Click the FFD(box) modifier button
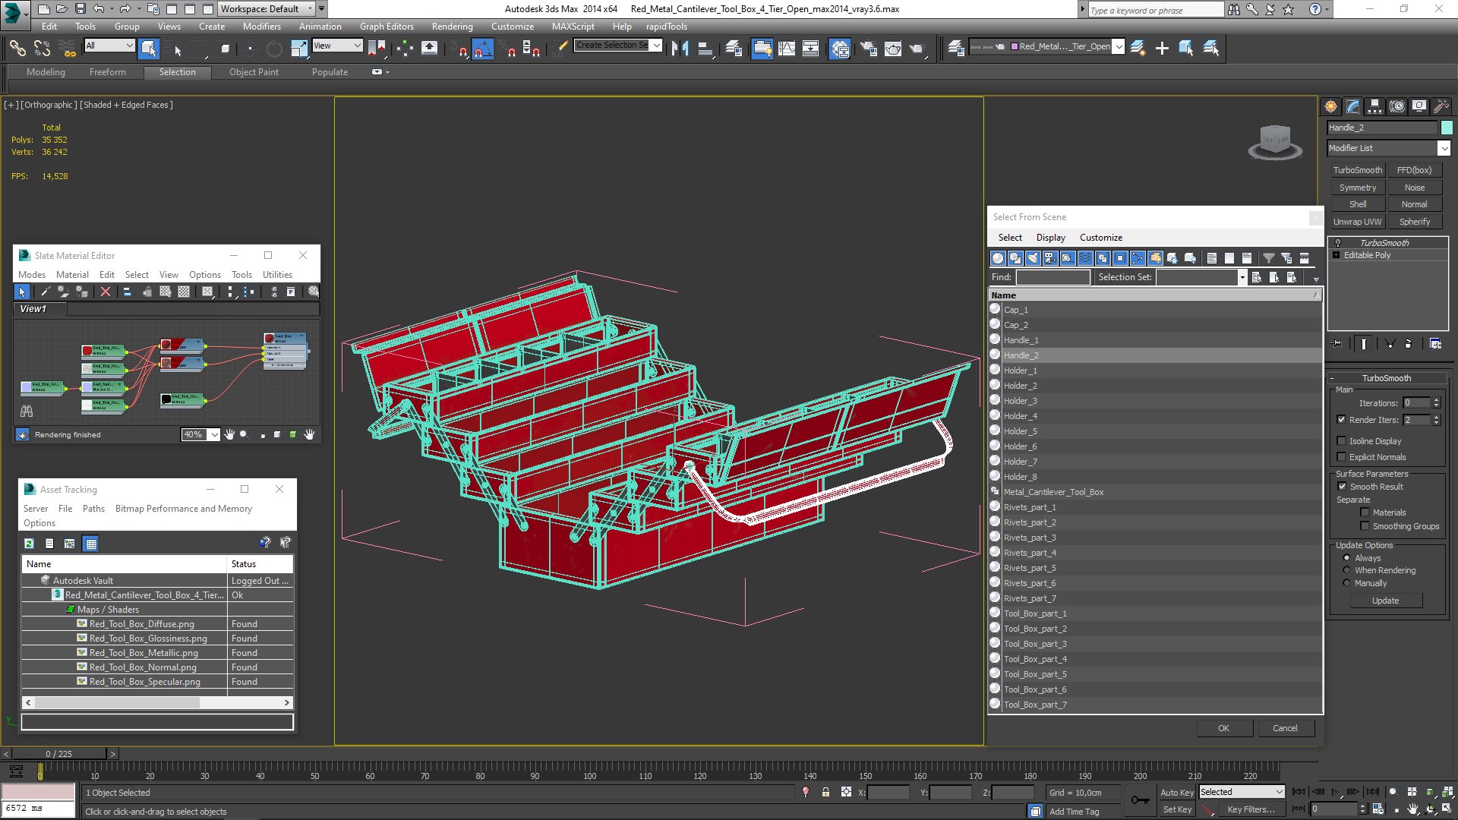Screen dimensions: 1458x820 1414,170
